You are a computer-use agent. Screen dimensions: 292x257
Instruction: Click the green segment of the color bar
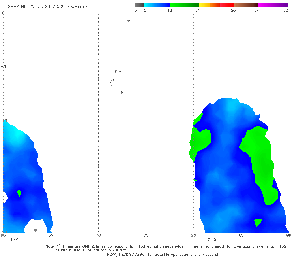click(x=185, y=5)
